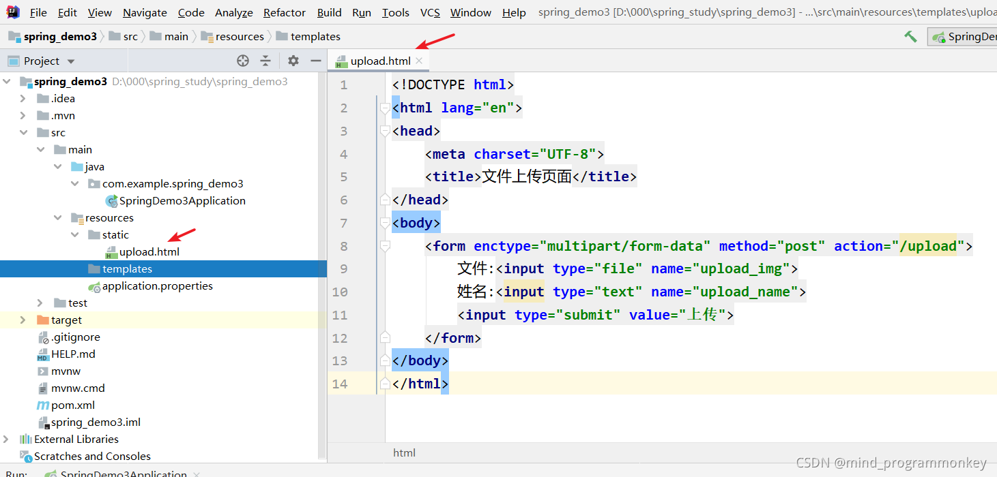
Task: Click line number 14 in the gutter
Action: click(x=340, y=384)
